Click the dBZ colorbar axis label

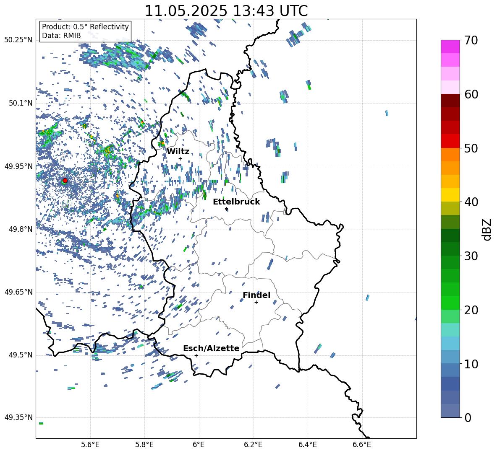coord(487,229)
